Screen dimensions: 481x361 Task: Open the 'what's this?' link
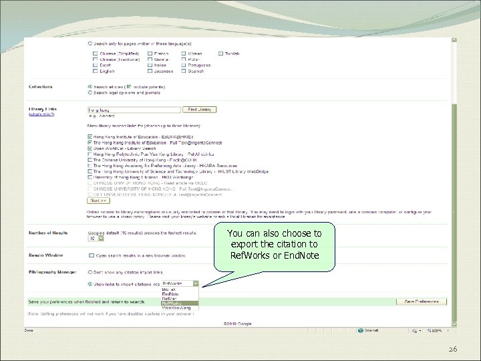coord(41,114)
